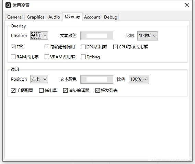
Task: Open the Debug tab
Action: [111, 17]
